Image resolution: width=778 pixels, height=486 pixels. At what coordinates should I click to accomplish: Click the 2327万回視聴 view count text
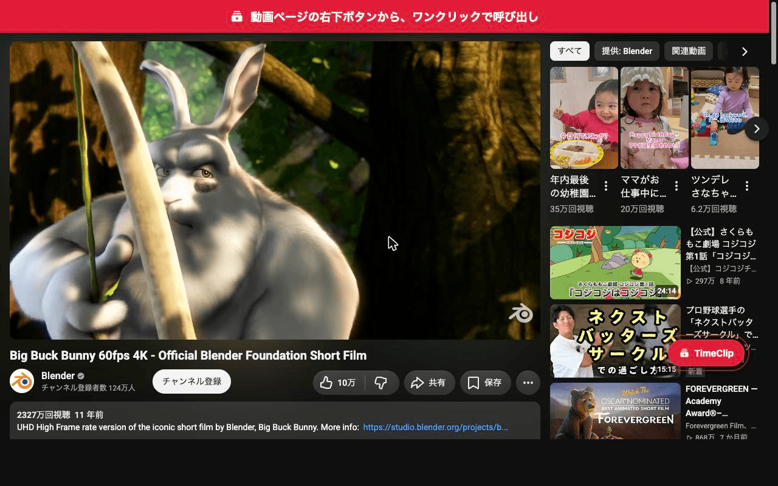[44, 415]
